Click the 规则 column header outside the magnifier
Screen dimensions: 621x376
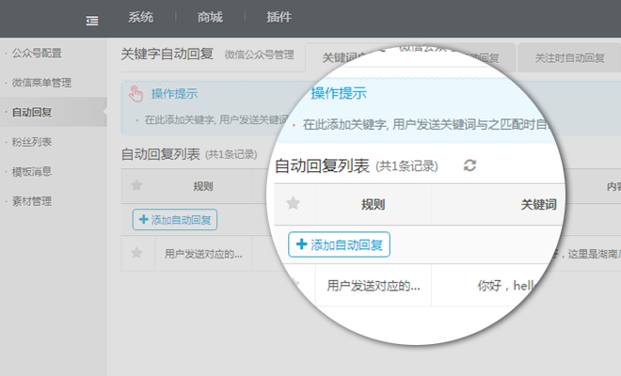click(x=203, y=186)
